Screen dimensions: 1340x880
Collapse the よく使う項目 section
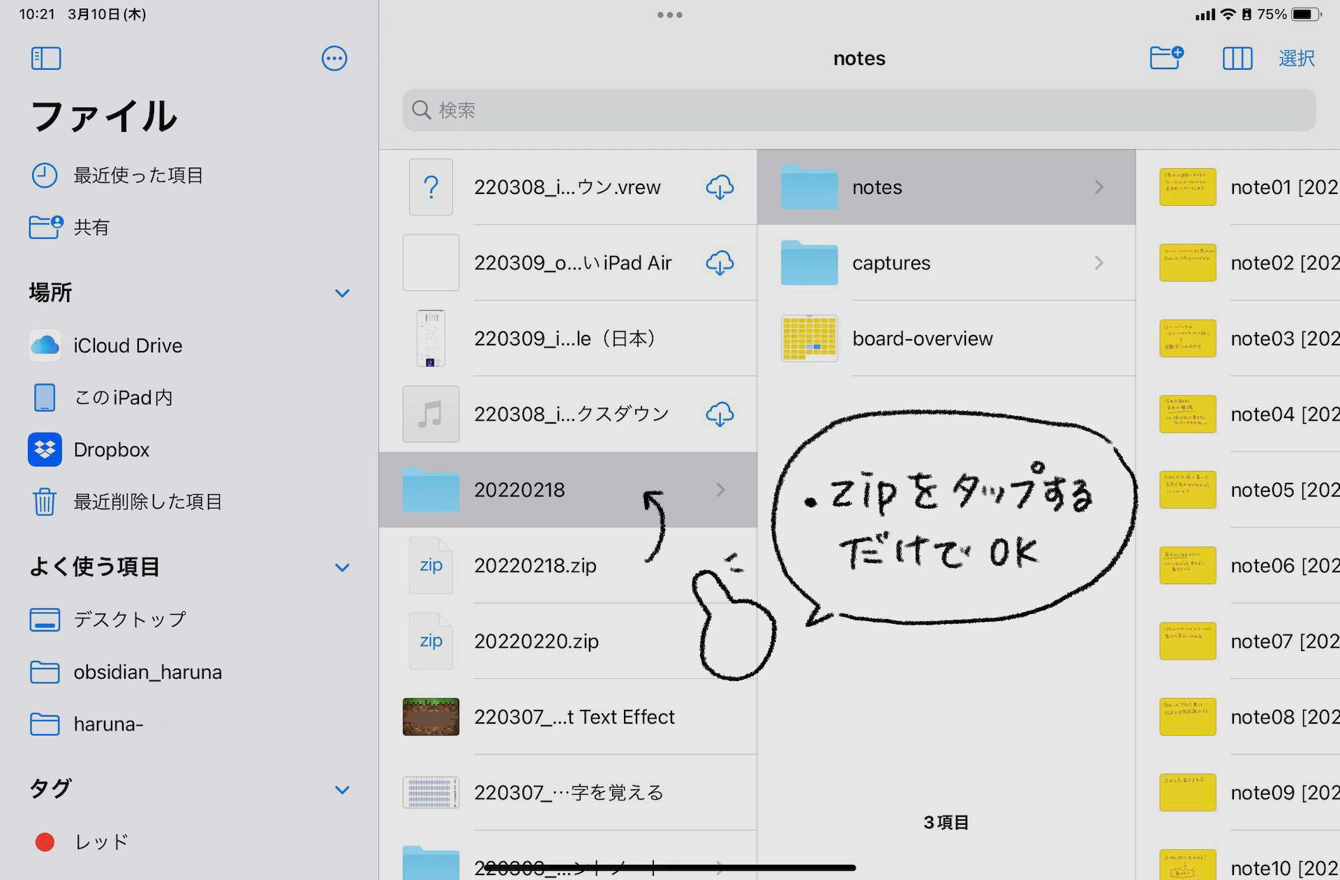pos(342,567)
